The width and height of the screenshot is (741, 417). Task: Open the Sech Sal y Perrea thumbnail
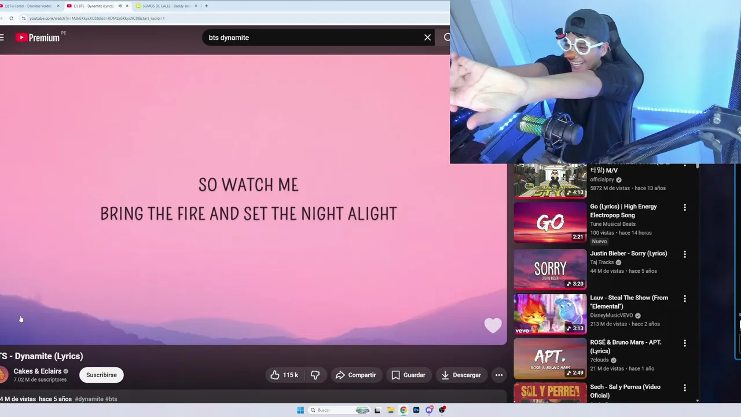tap(550, 393)
